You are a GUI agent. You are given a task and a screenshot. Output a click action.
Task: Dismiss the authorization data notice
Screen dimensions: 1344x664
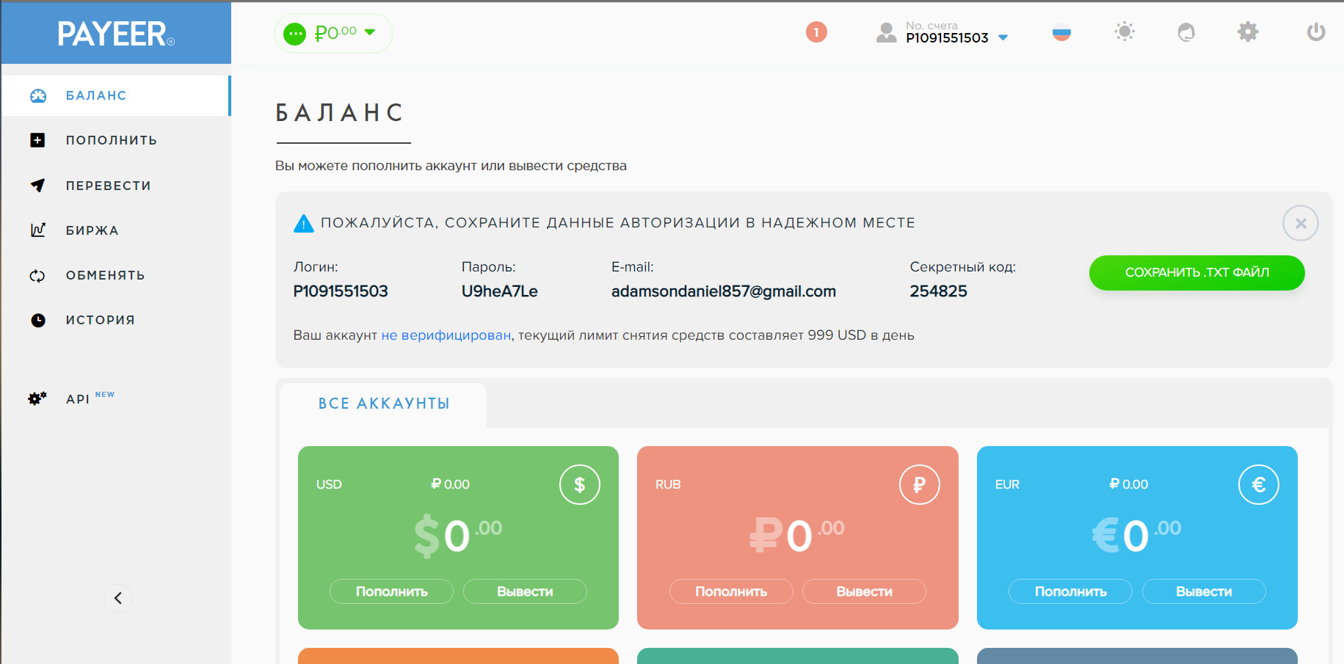coord(1300,223)
